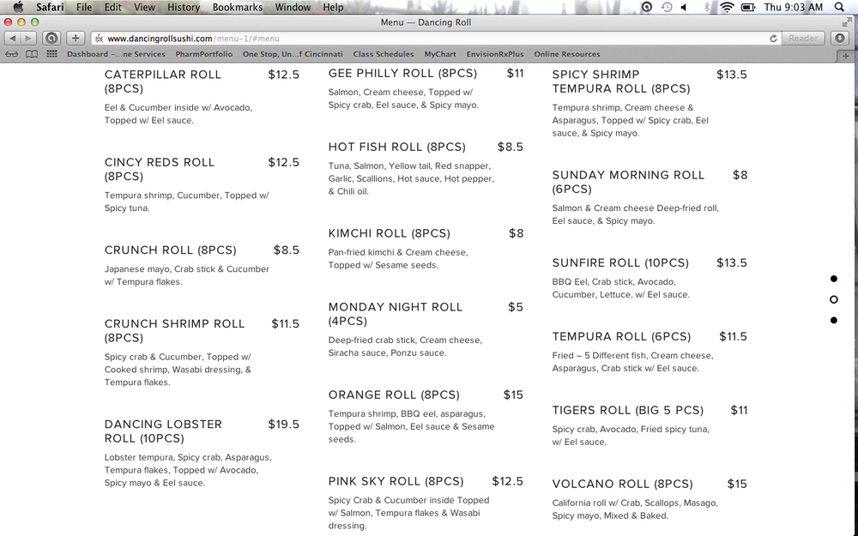
Task: Open a new tab with the tab bar plus
Action: coord(847,55)
